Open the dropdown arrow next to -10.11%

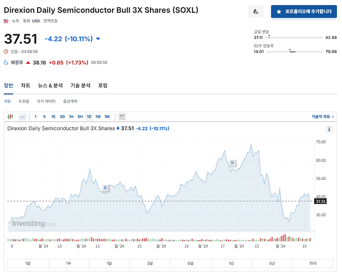pyautogui.click(x=97, y=38)
